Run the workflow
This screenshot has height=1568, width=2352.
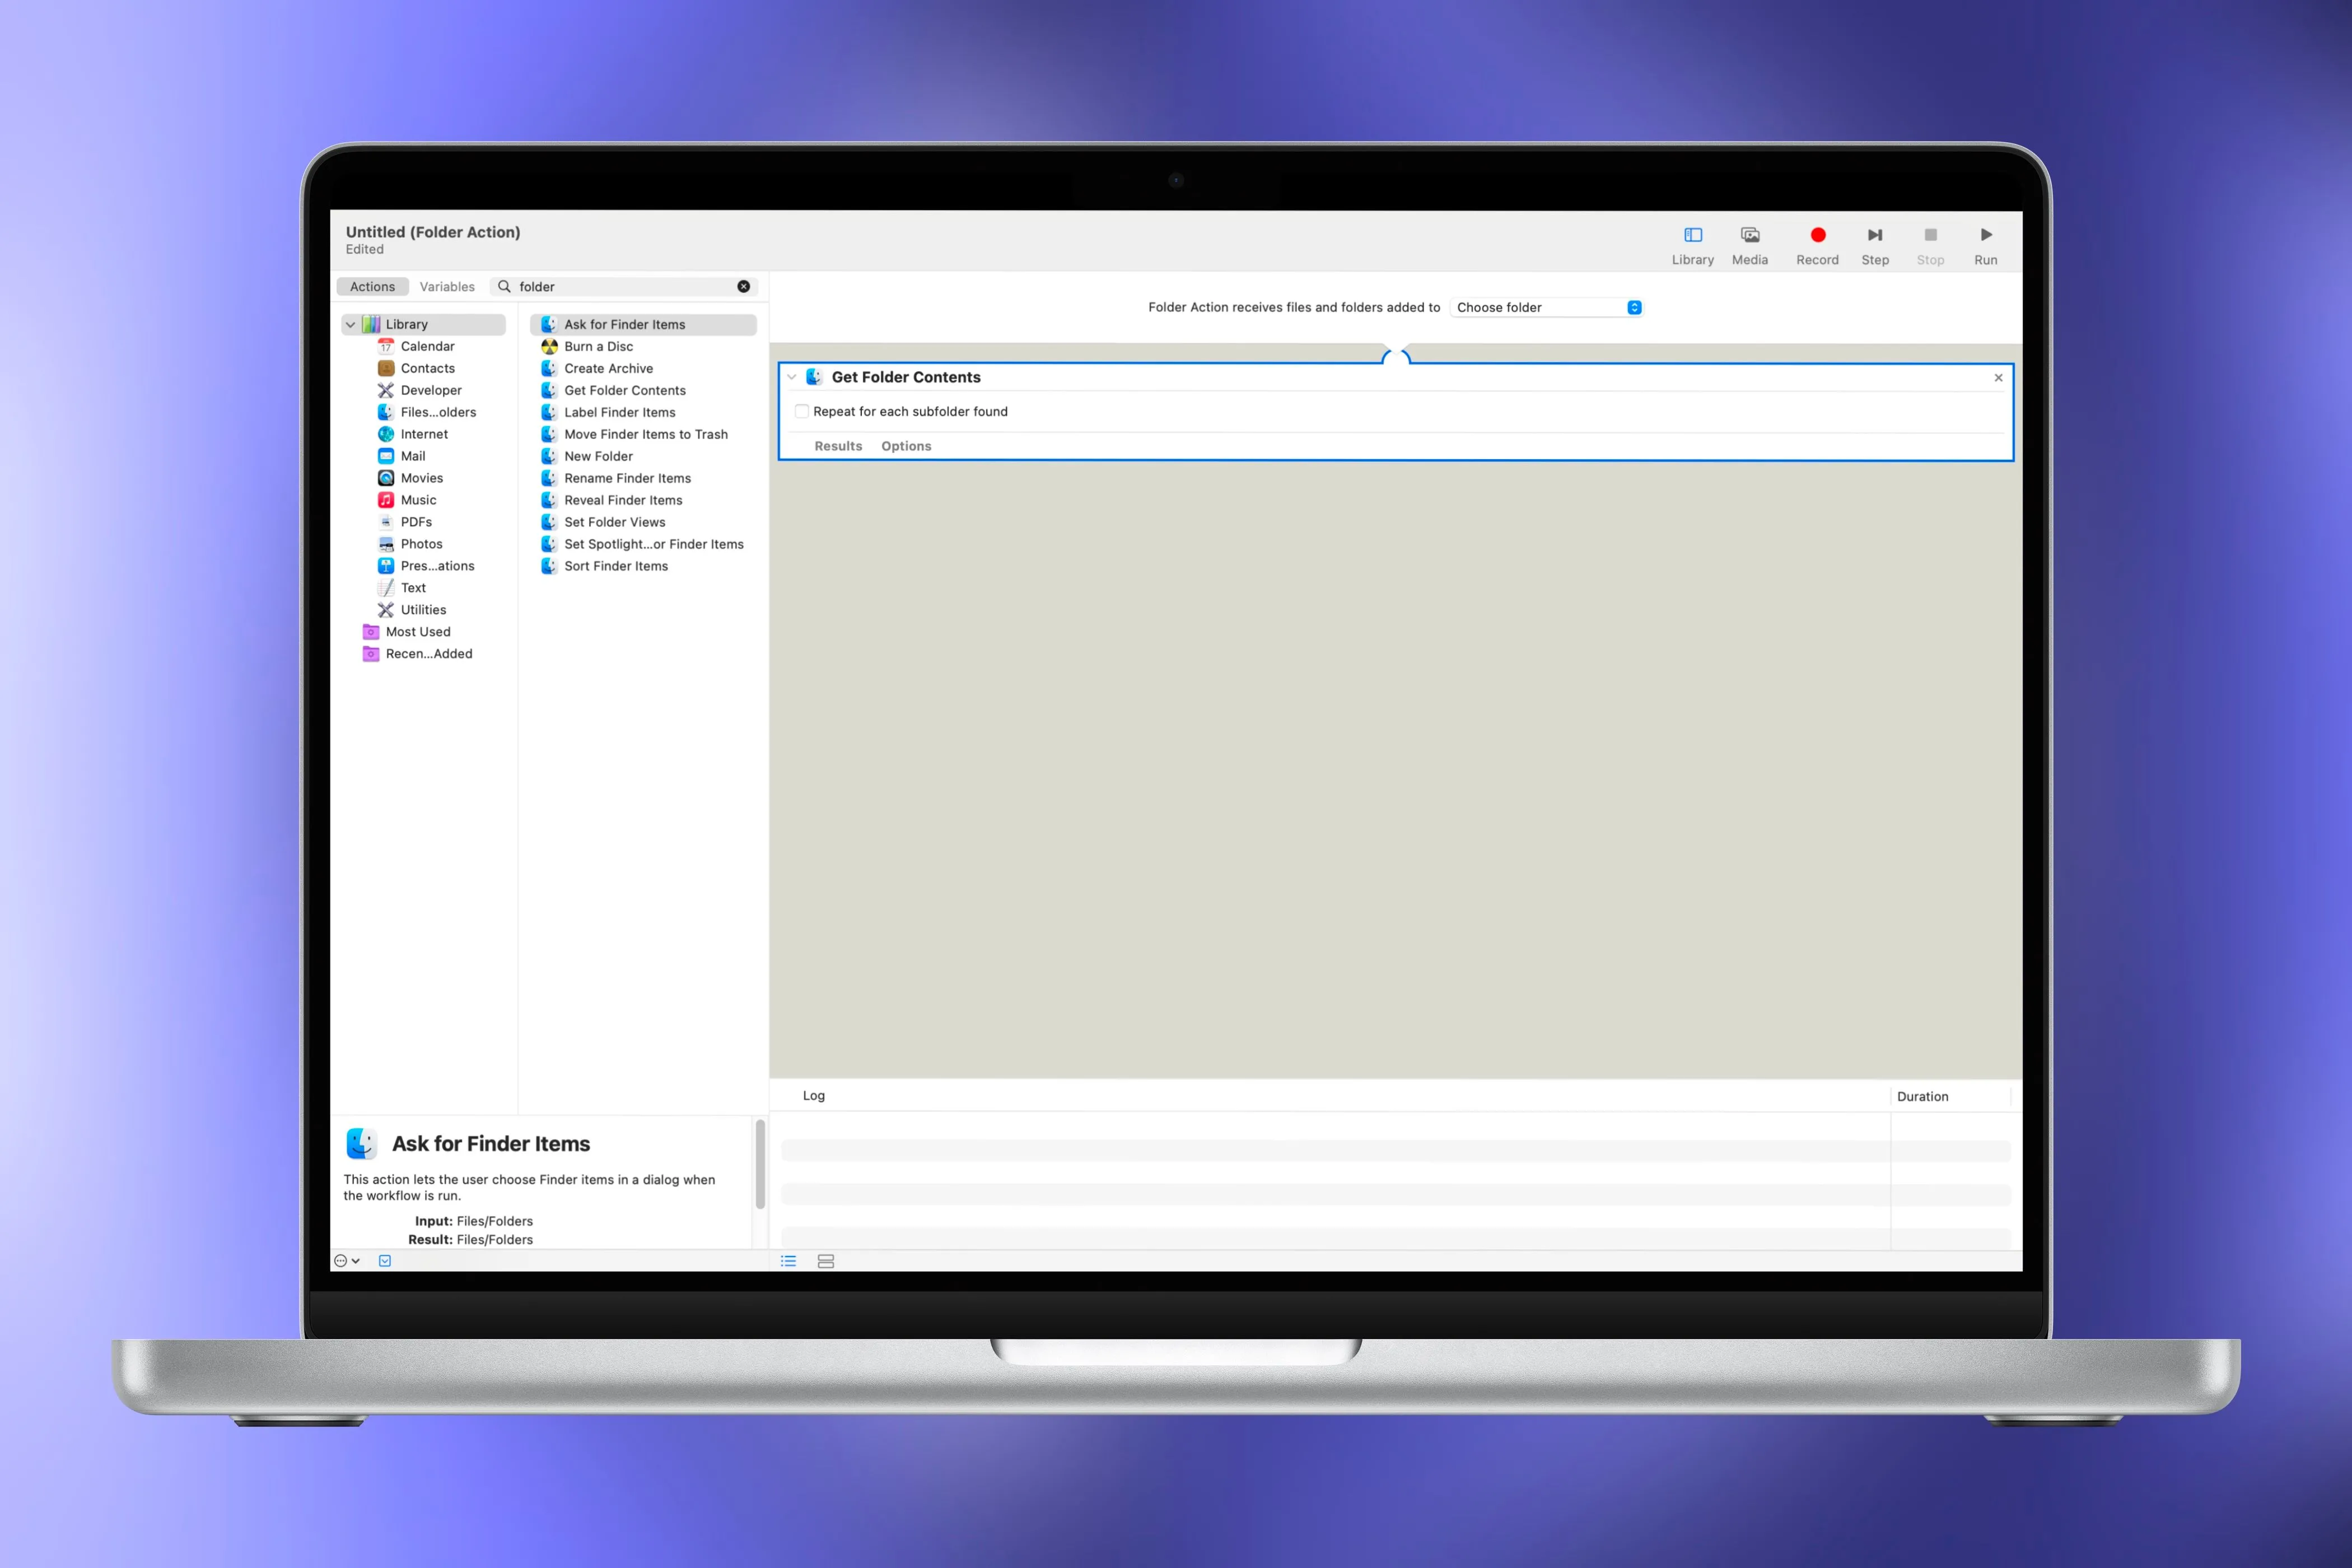(x=1985, y=243)
